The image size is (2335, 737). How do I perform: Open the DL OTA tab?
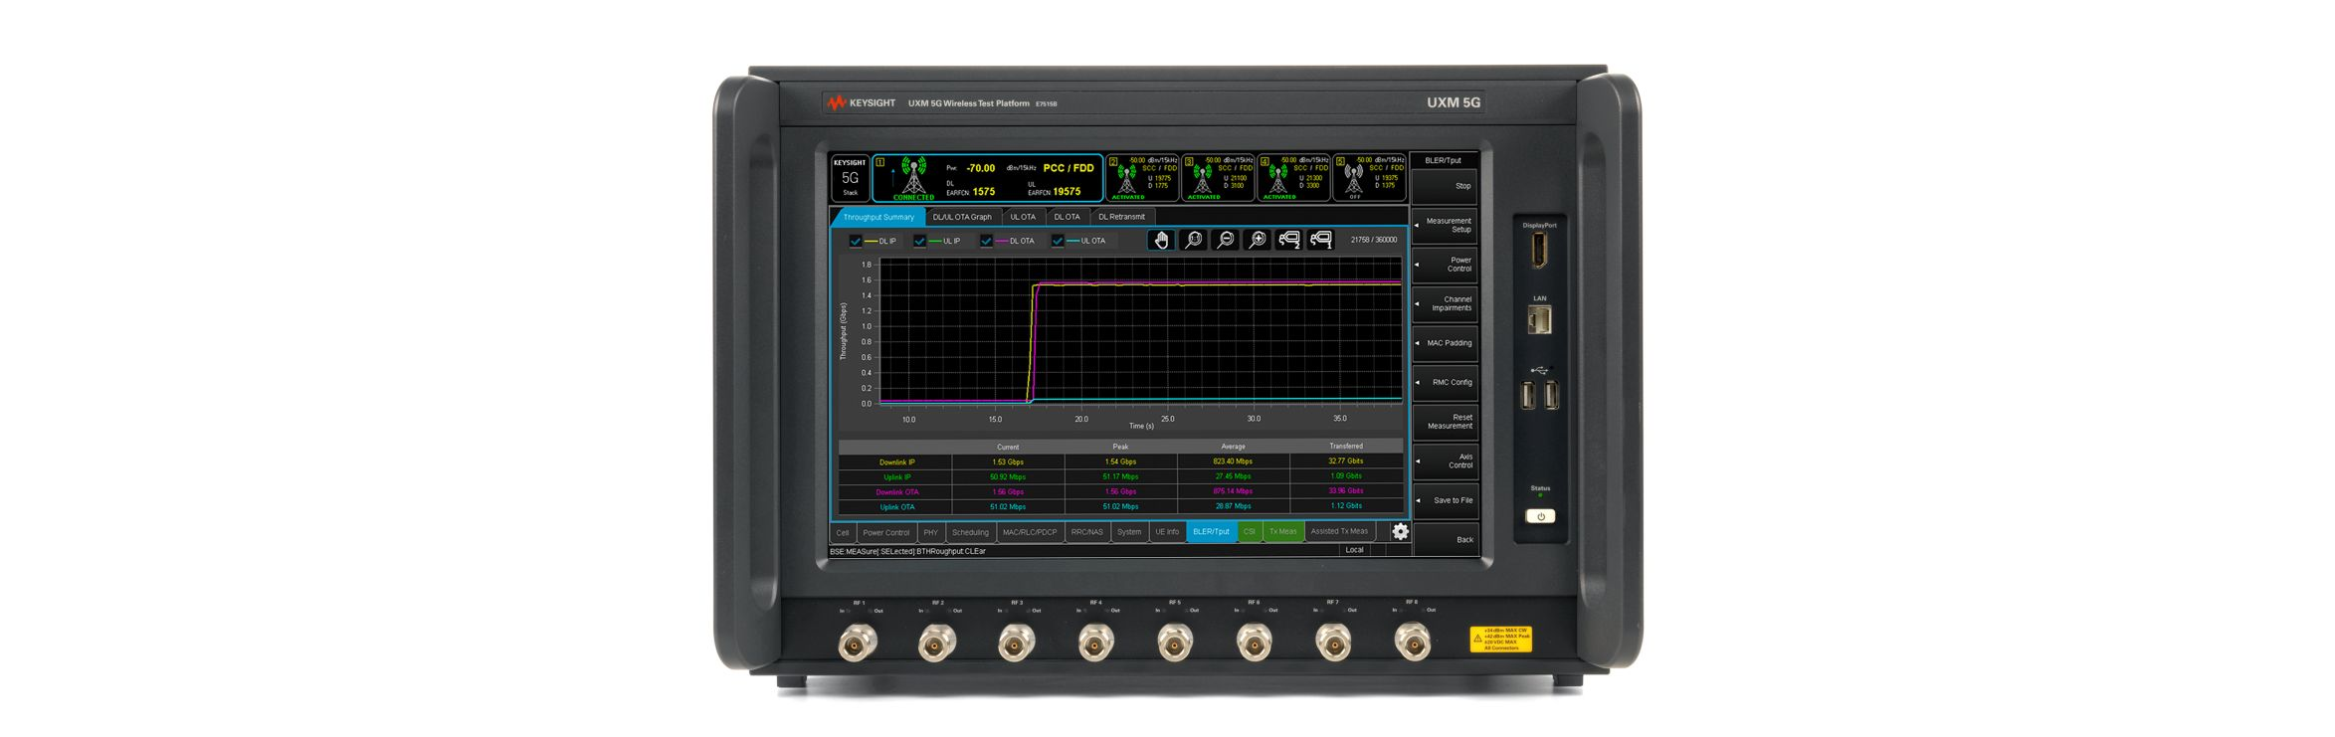(x=1067, y=217)
